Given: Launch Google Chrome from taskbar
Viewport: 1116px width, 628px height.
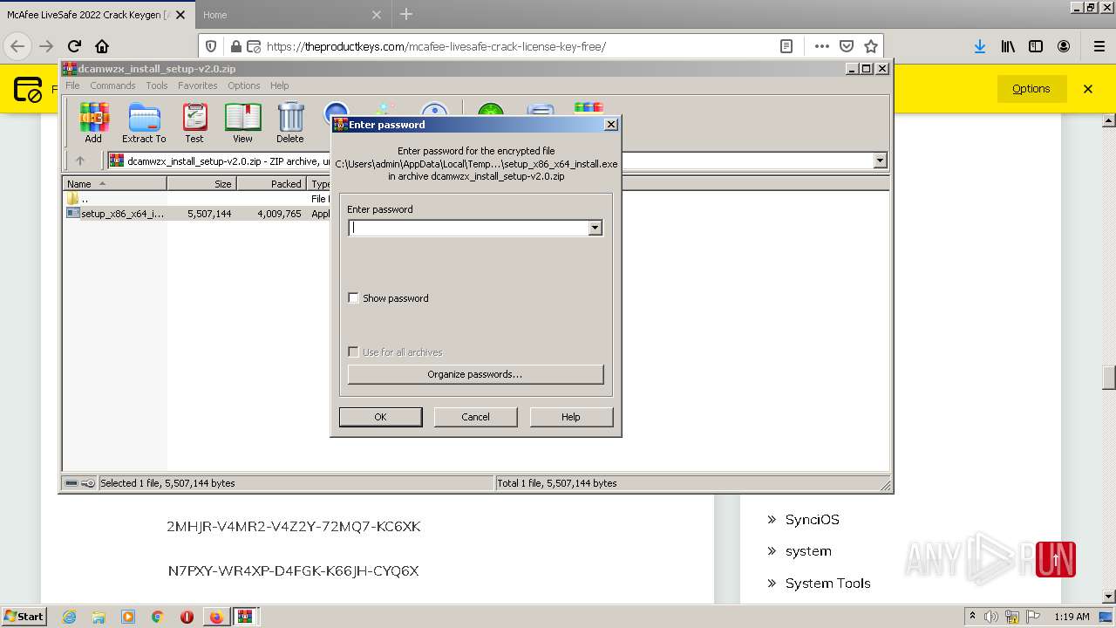Looking at the screenshot, I should [x=158, y=617].
